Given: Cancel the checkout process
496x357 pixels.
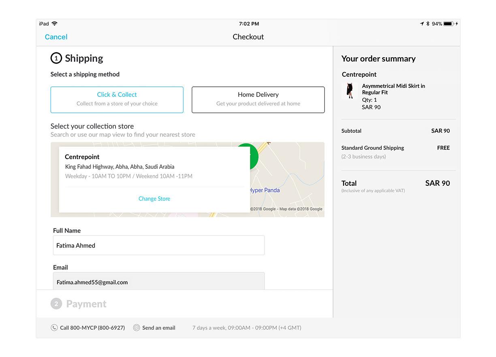Looking at the screenshot, I should tap(56, 37).
